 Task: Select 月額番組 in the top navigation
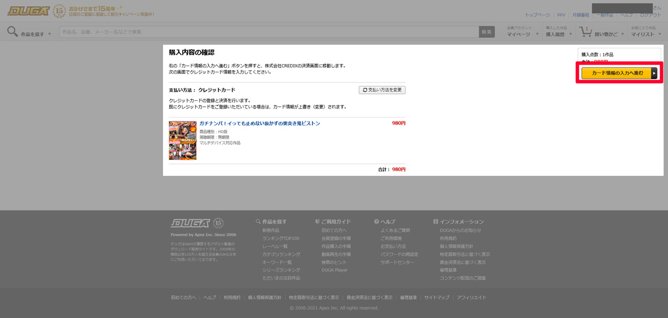(x=580, y=15)
